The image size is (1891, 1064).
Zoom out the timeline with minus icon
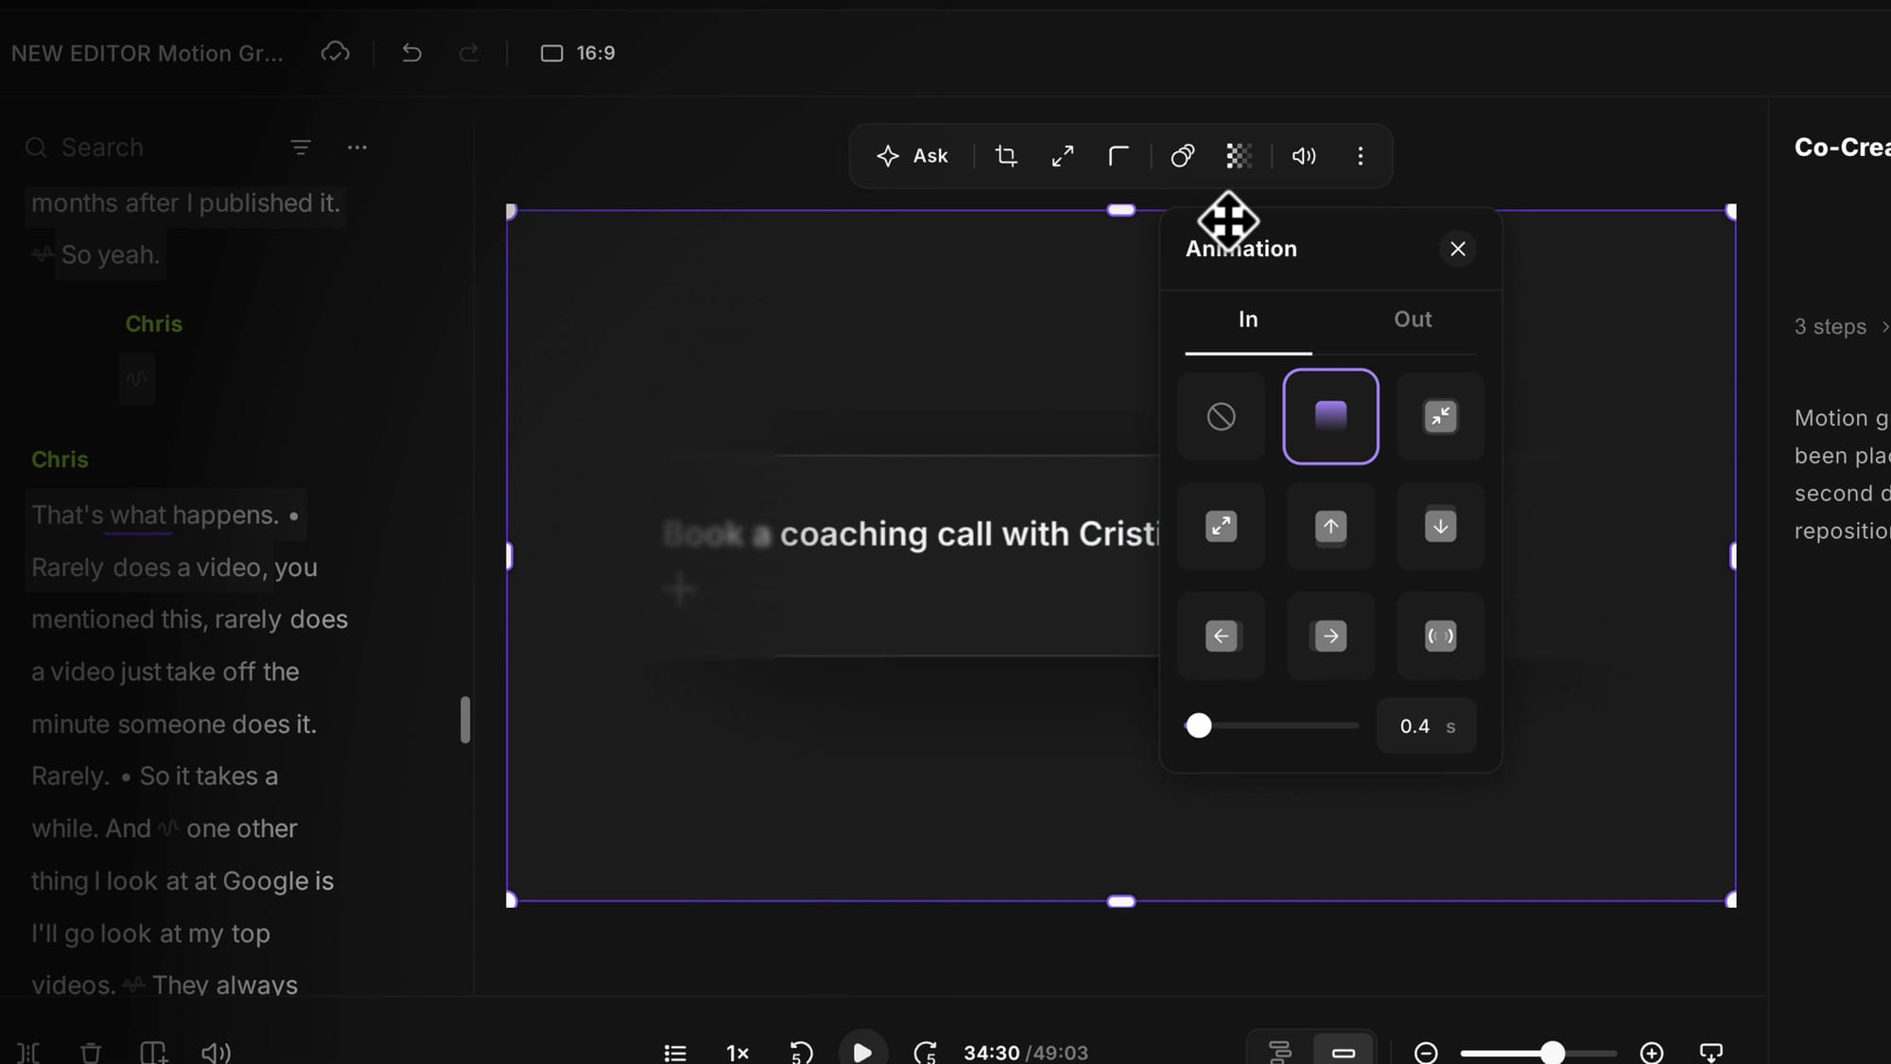[1426, 1053]
